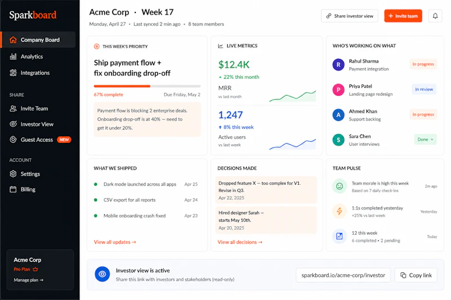Click In review badge for Priya Patel

click(424, 89)
